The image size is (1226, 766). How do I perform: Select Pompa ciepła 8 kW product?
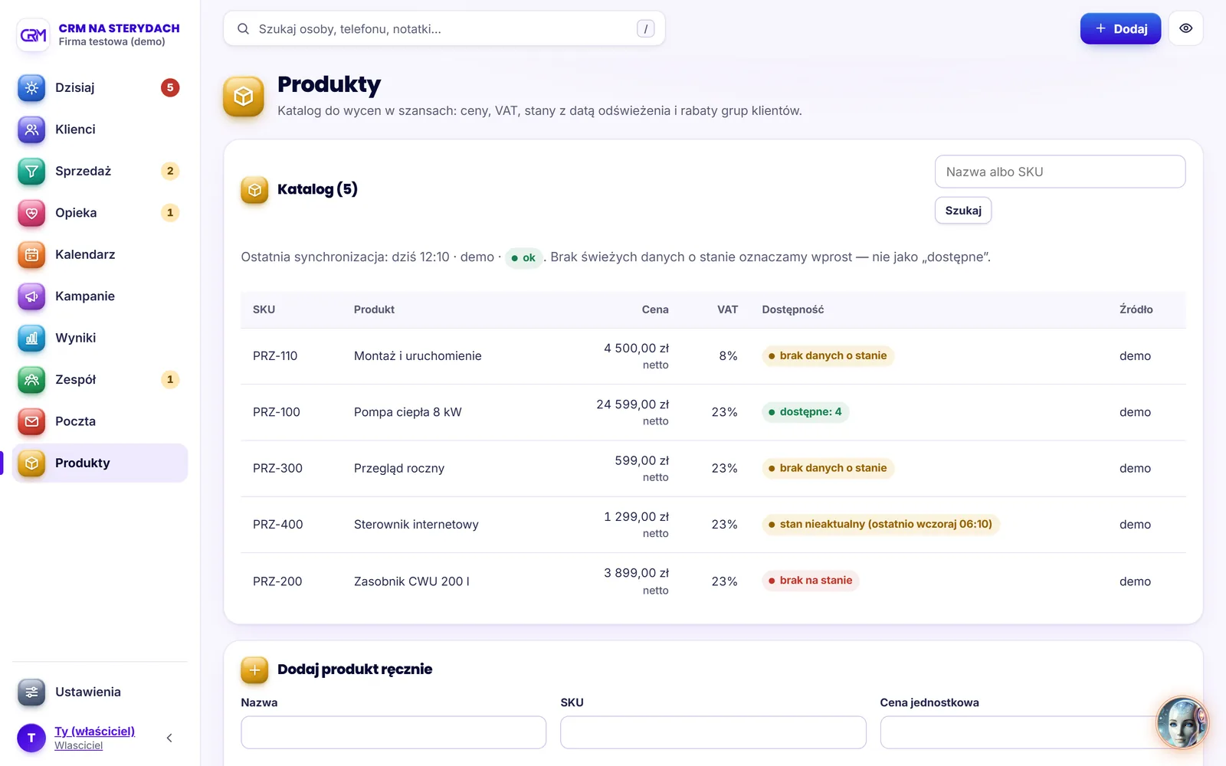tap(408, 412)
